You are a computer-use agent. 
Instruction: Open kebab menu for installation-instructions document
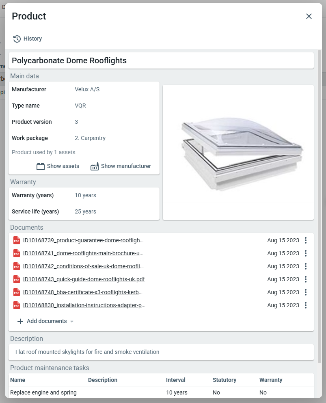coord(306,305)
